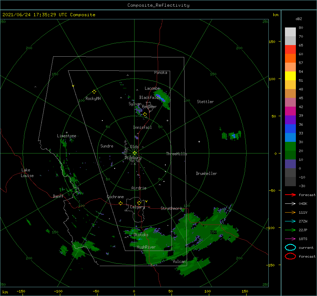Click the green 22JP arrow symbol

click(290, 230)
